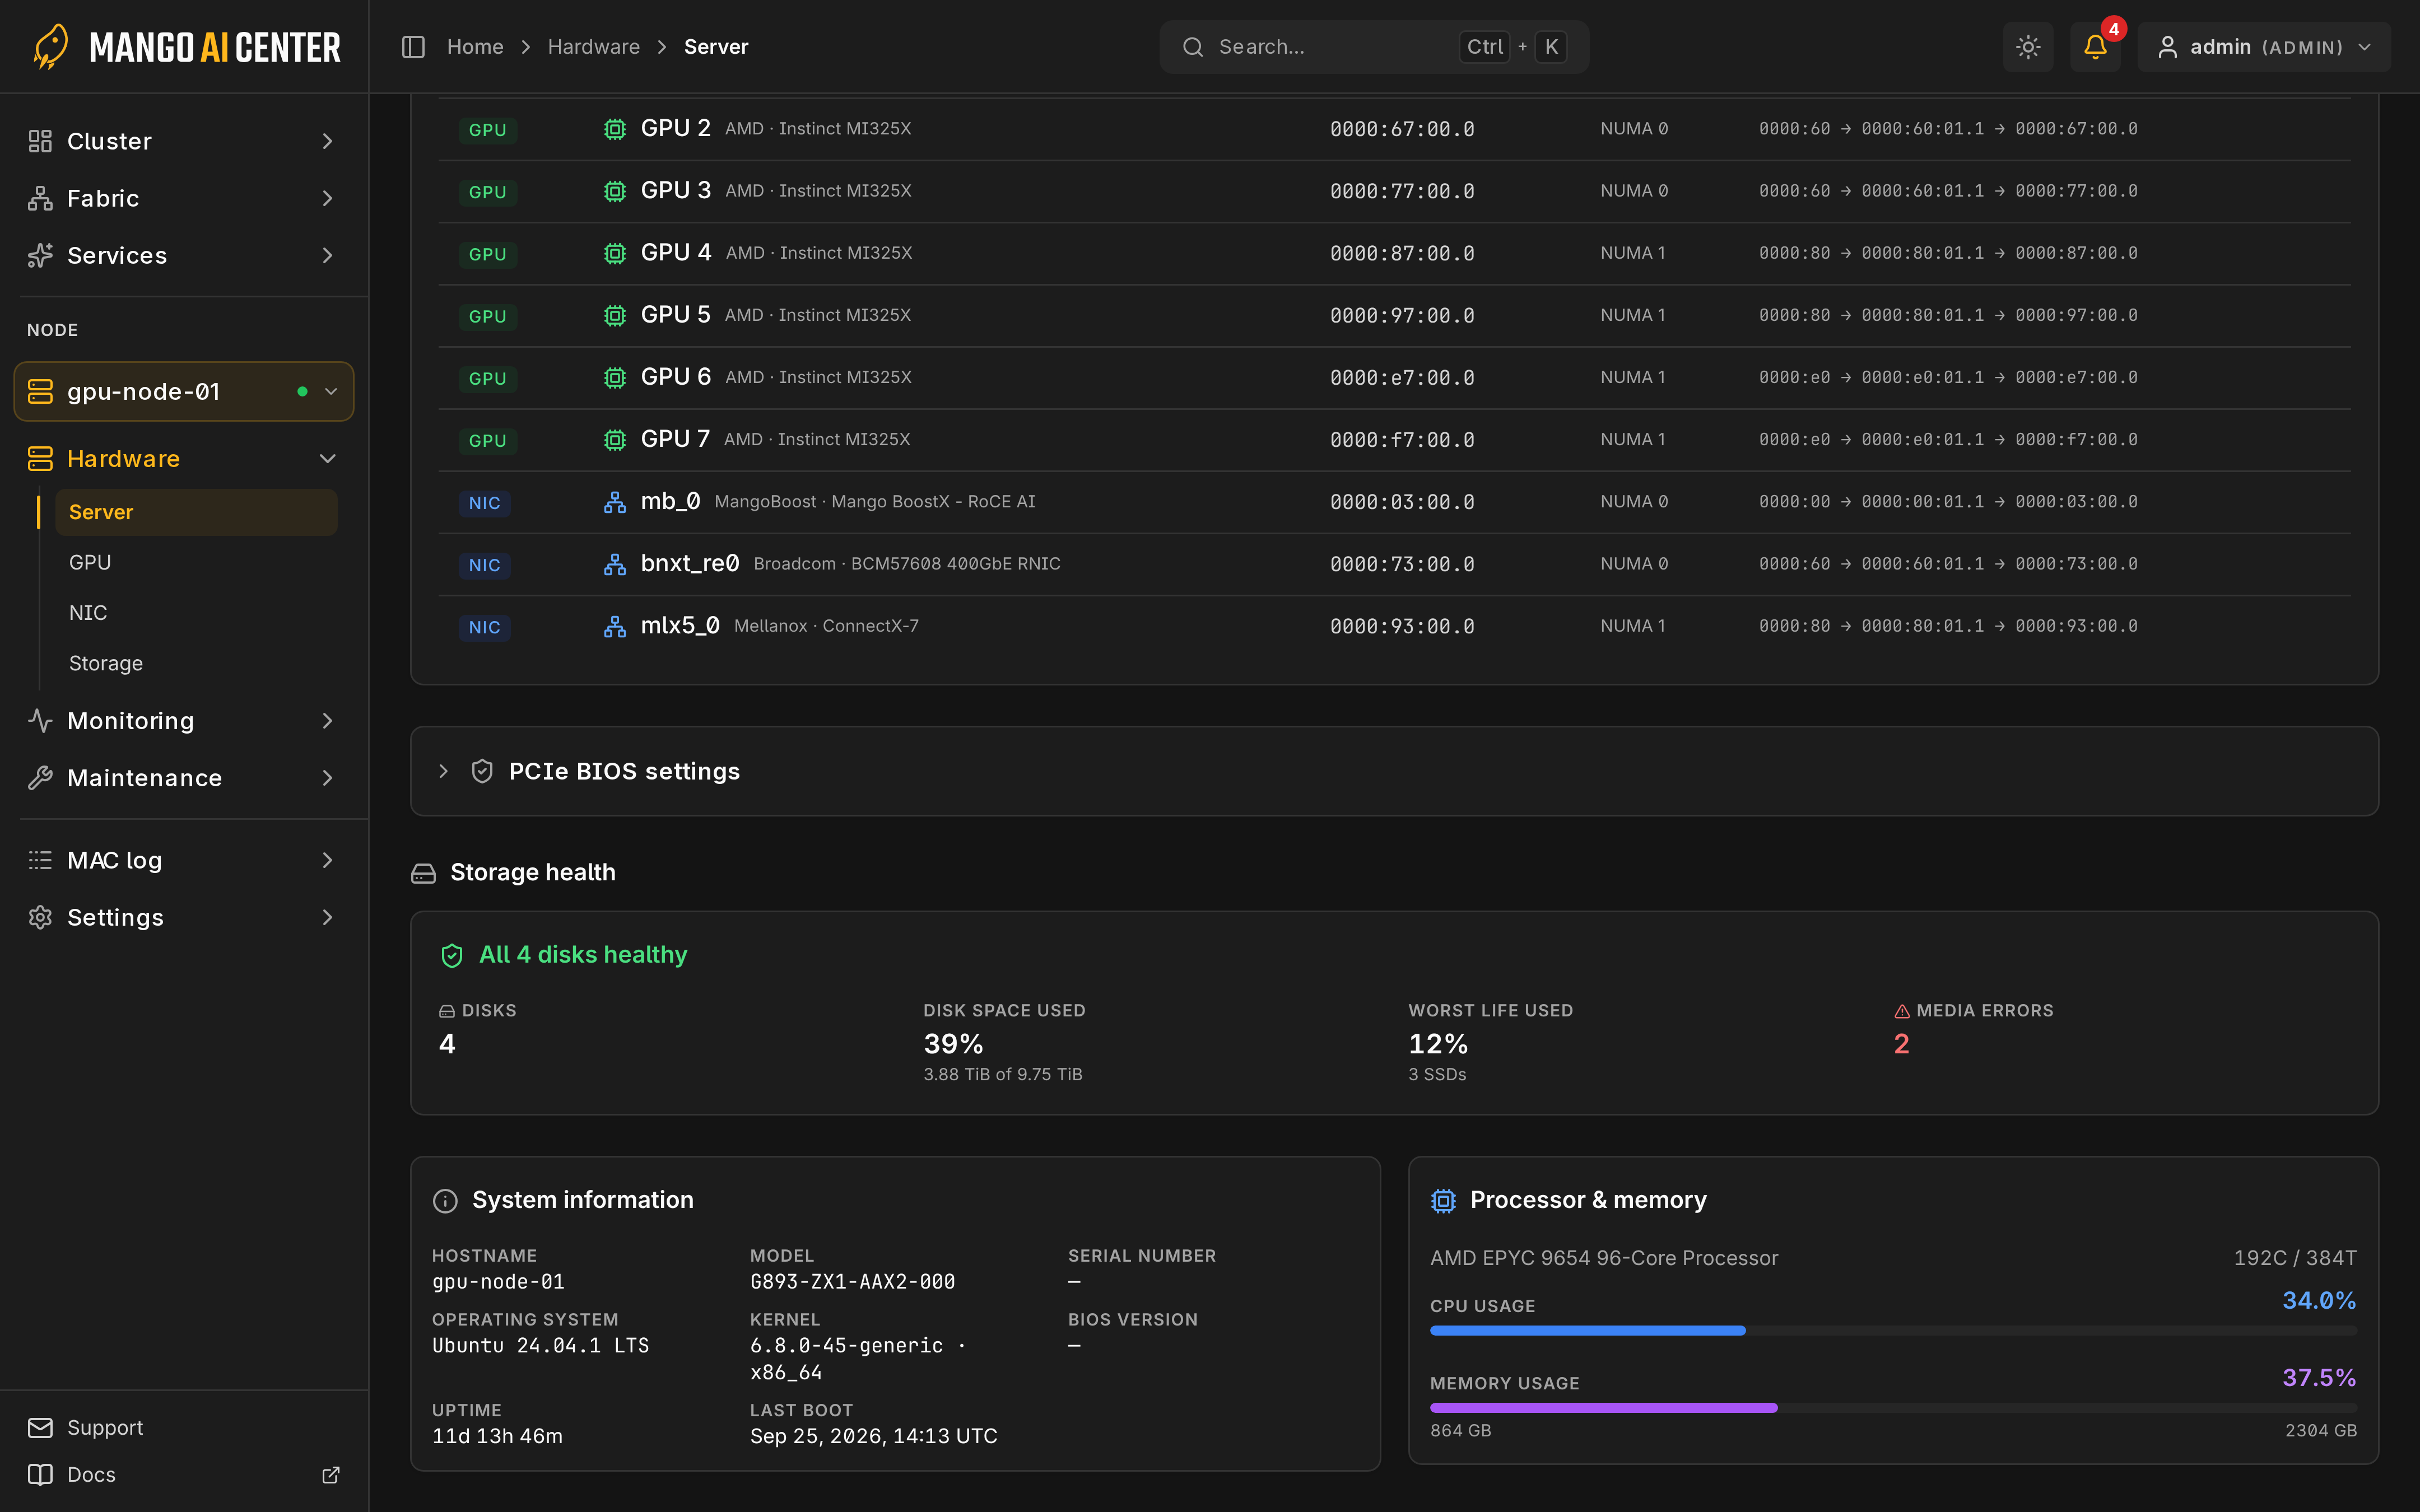This screenshot has height=1512, width=2420.
Task: Click the mb_0 network icon
Action: point(615,502)
